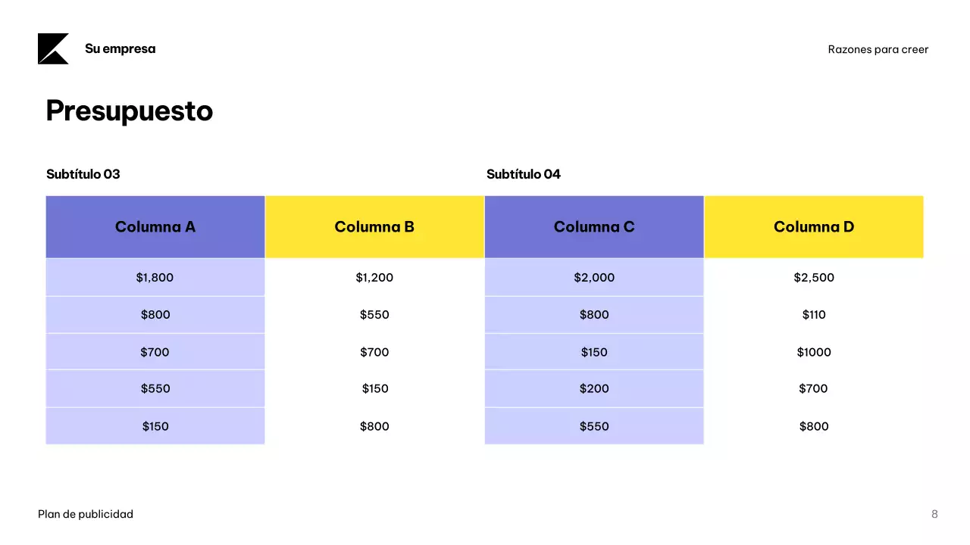Click the Su empresa company name

pos(120,49)
